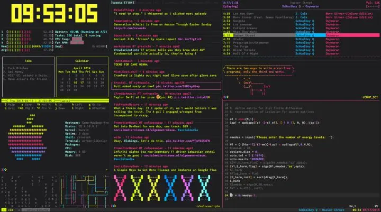Click the cyan DNA helix art
The width and height of the screenshot is (381, 212).
pos(204,188)
